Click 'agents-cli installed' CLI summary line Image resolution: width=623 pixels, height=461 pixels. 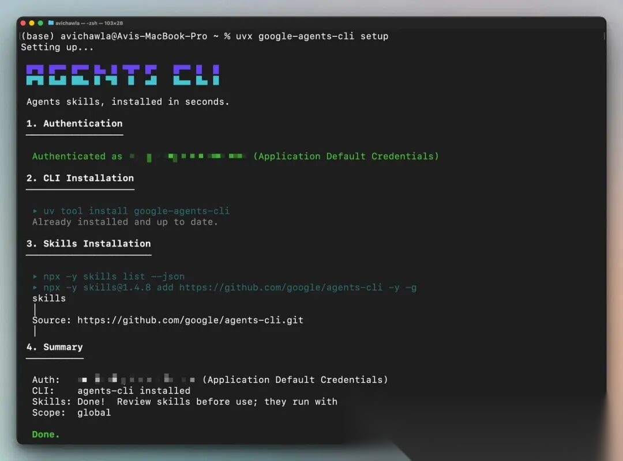(134, 391)
